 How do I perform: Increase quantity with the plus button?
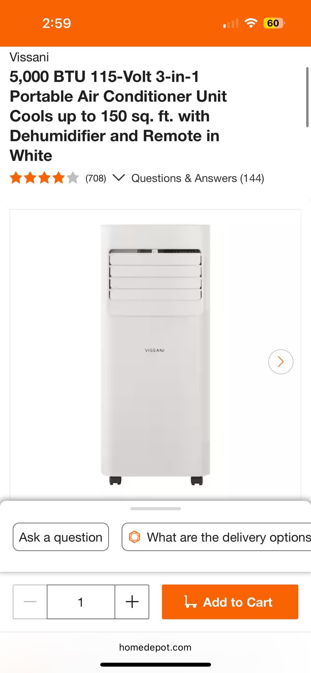pyautogui.click(x=132, y=602)
